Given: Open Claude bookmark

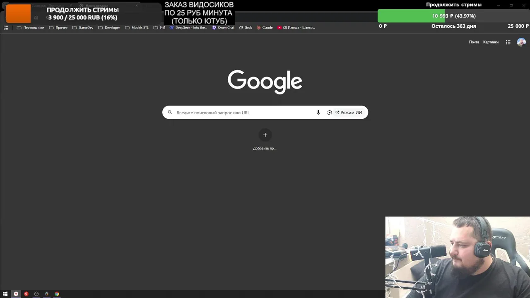Looking at the screenshot, I should point(265,28).
